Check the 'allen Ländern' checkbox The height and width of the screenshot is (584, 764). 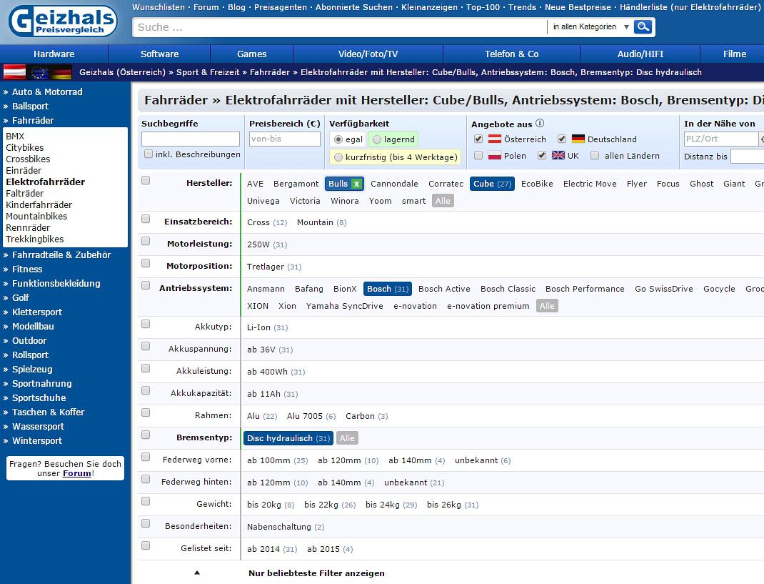click(x=595, y=155)
